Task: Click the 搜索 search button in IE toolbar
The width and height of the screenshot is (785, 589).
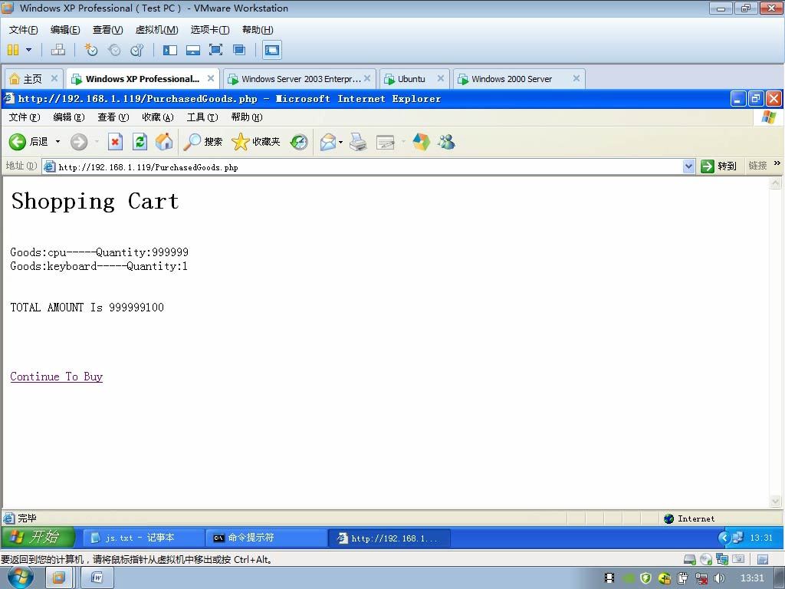Action: pyautogui.click(x=202, y=142)
